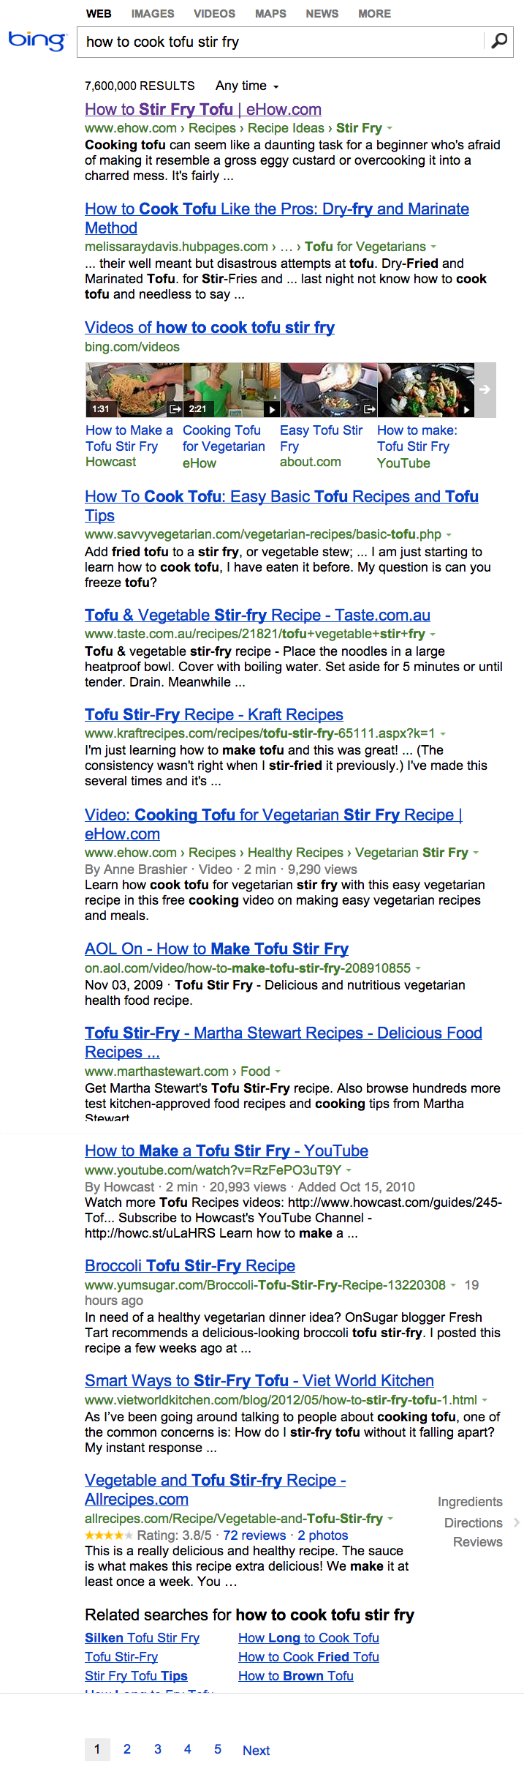
Task: Open the Easy Tofu Stir Fry video thumbnail
Action: point(328,389)
